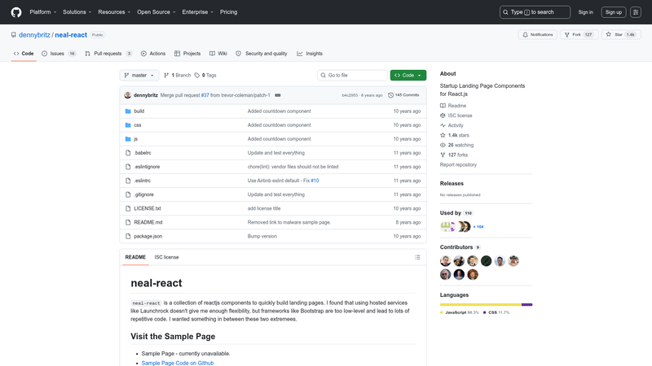Open dennybritz owner profile link
The width and height of the screenshot is (652, 366).
pyautogui.click(x=34, y=35)
